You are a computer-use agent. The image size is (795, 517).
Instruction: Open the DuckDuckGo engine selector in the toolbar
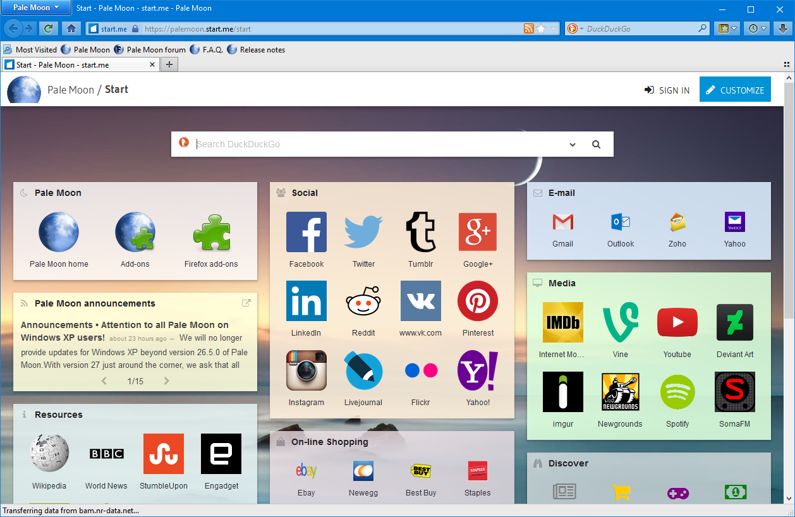click(x=574, y=28)
